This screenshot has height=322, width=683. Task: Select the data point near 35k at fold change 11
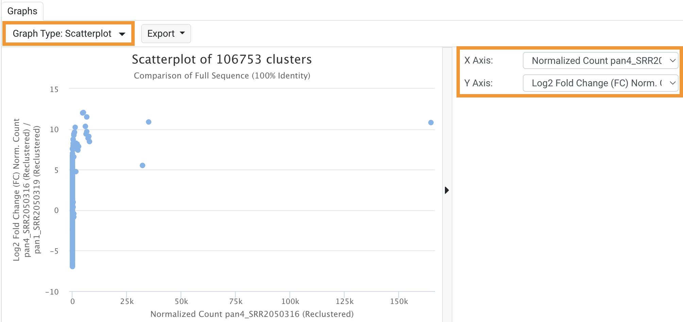coord(149,122)
